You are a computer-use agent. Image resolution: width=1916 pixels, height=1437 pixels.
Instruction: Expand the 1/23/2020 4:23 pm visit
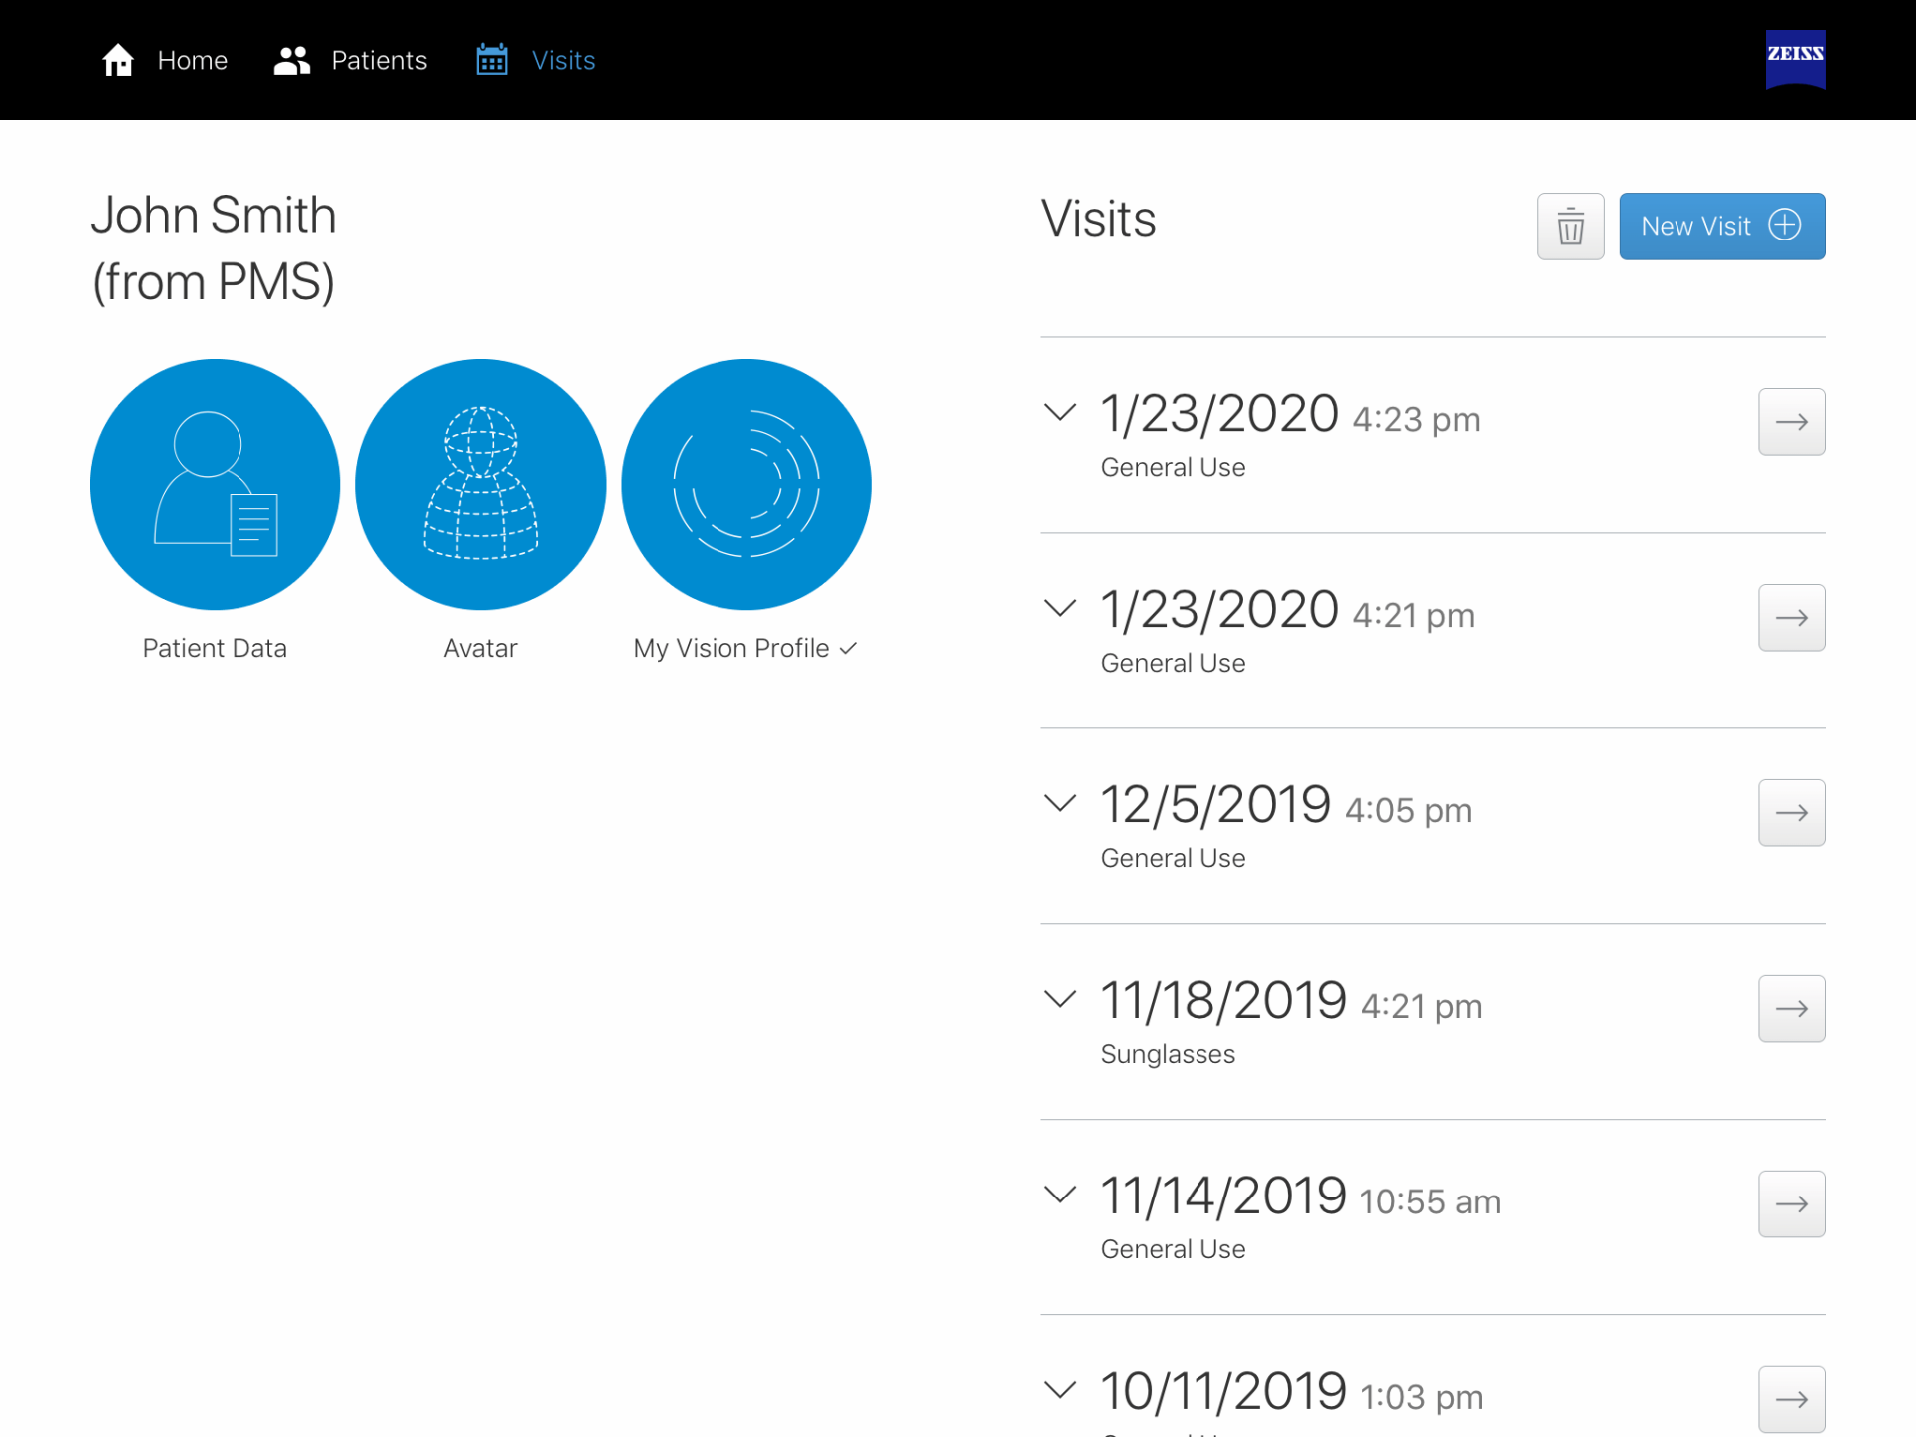click(1059, 412)
